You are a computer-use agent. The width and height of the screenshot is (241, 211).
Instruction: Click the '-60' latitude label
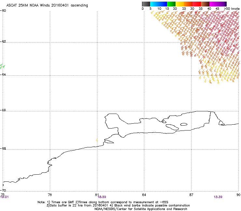(x=3, y=11)
